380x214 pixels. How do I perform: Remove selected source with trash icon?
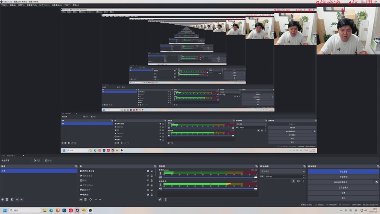[85, 199]
